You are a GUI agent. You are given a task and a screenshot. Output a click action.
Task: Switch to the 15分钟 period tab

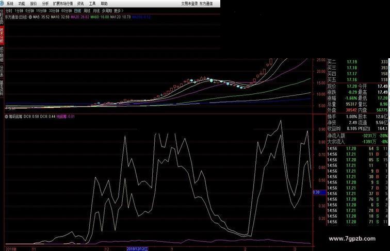(41, 11)
